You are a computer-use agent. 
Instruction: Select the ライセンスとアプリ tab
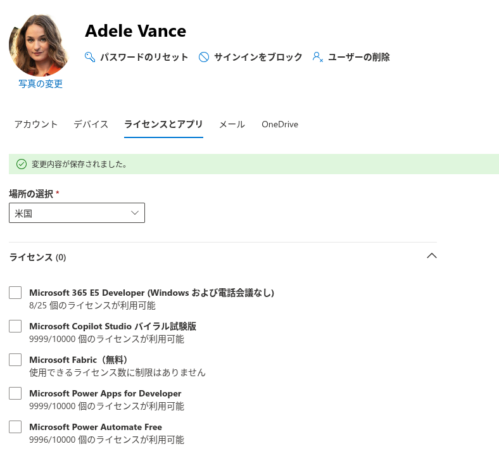[163, 124]
